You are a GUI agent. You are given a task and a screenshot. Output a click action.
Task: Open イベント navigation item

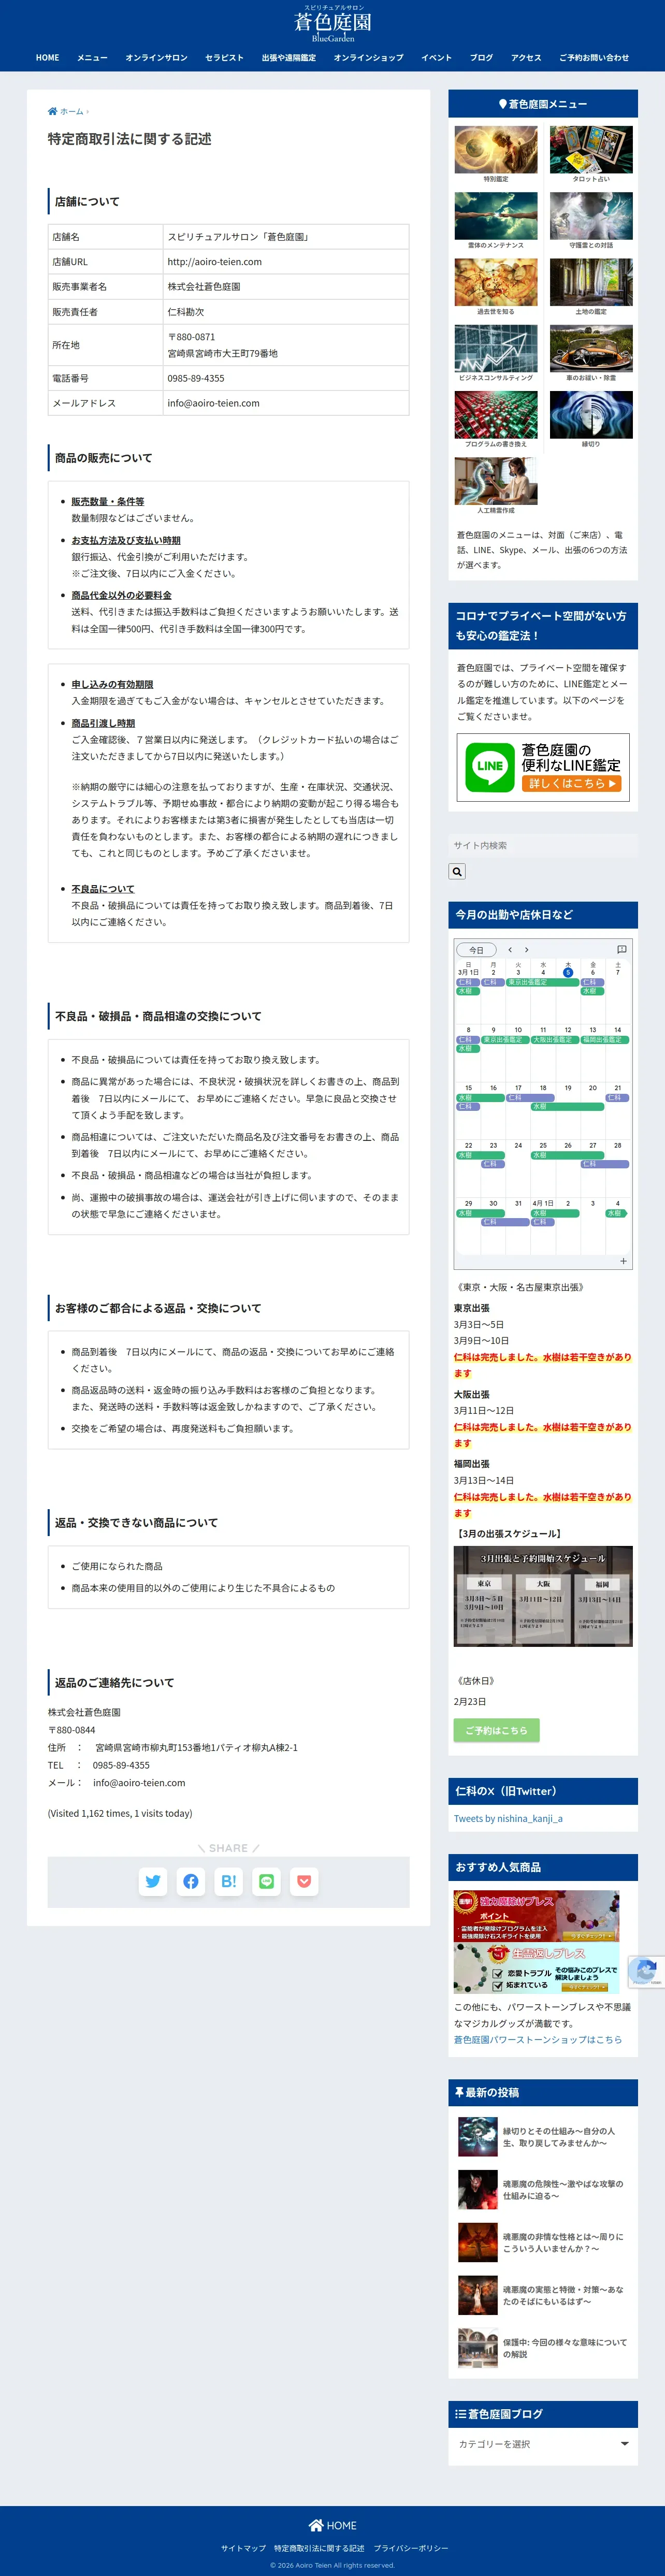pyautogui.click(x=436, y=58)
